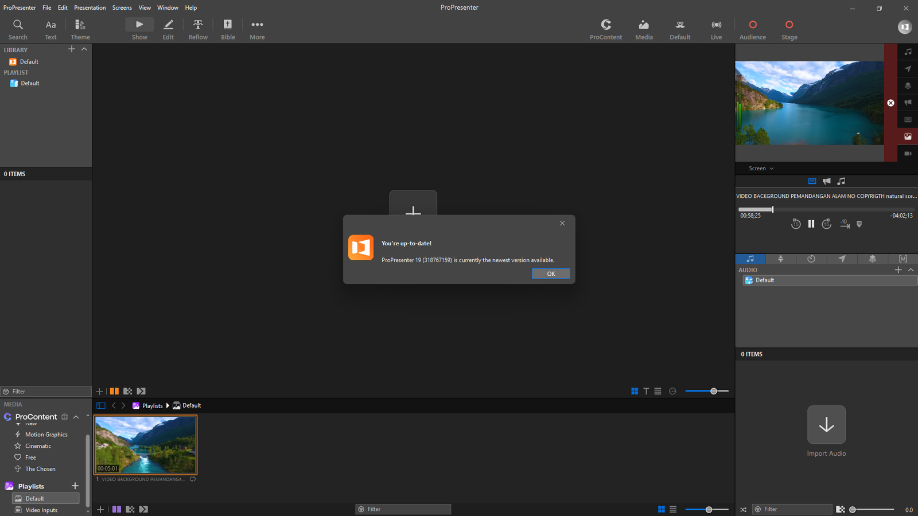
Task: Collapse the Audio section chevron
Action: 911,269
